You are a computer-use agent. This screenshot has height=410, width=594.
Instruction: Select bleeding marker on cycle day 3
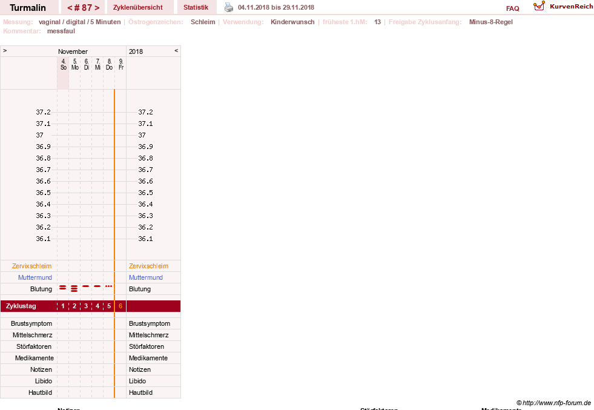(86, 286)
